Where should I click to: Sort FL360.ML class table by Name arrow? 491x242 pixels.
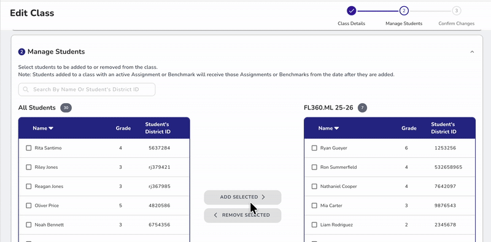[336, 128]
